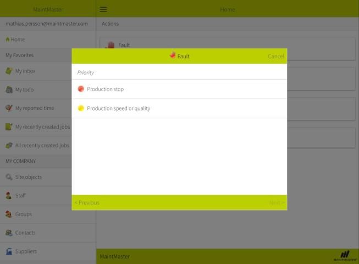359x264 pixels.
Task: Cancel the Fault dialog
Action: pos(275,56)
